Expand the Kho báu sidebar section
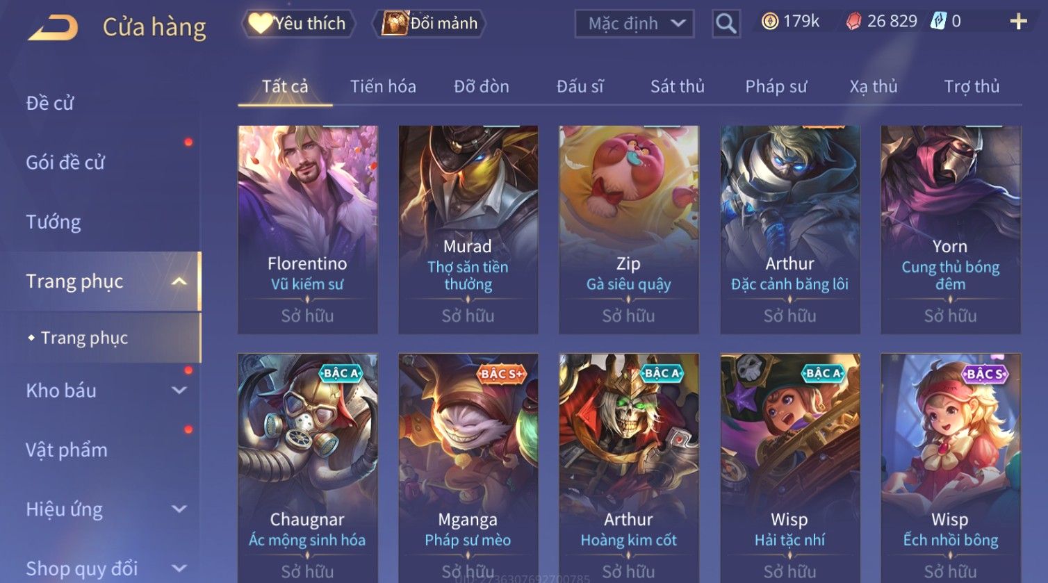 [179, 391]
